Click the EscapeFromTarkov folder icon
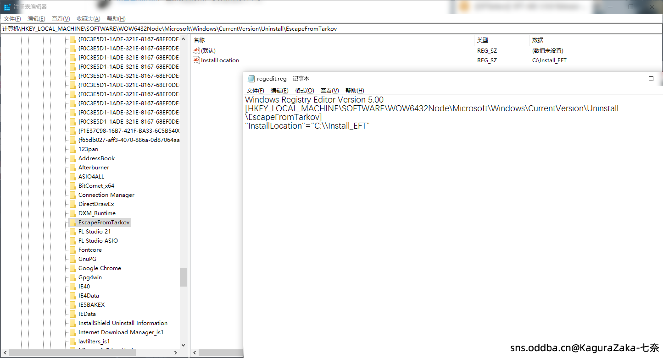663x358 pixels. [72, 222]
